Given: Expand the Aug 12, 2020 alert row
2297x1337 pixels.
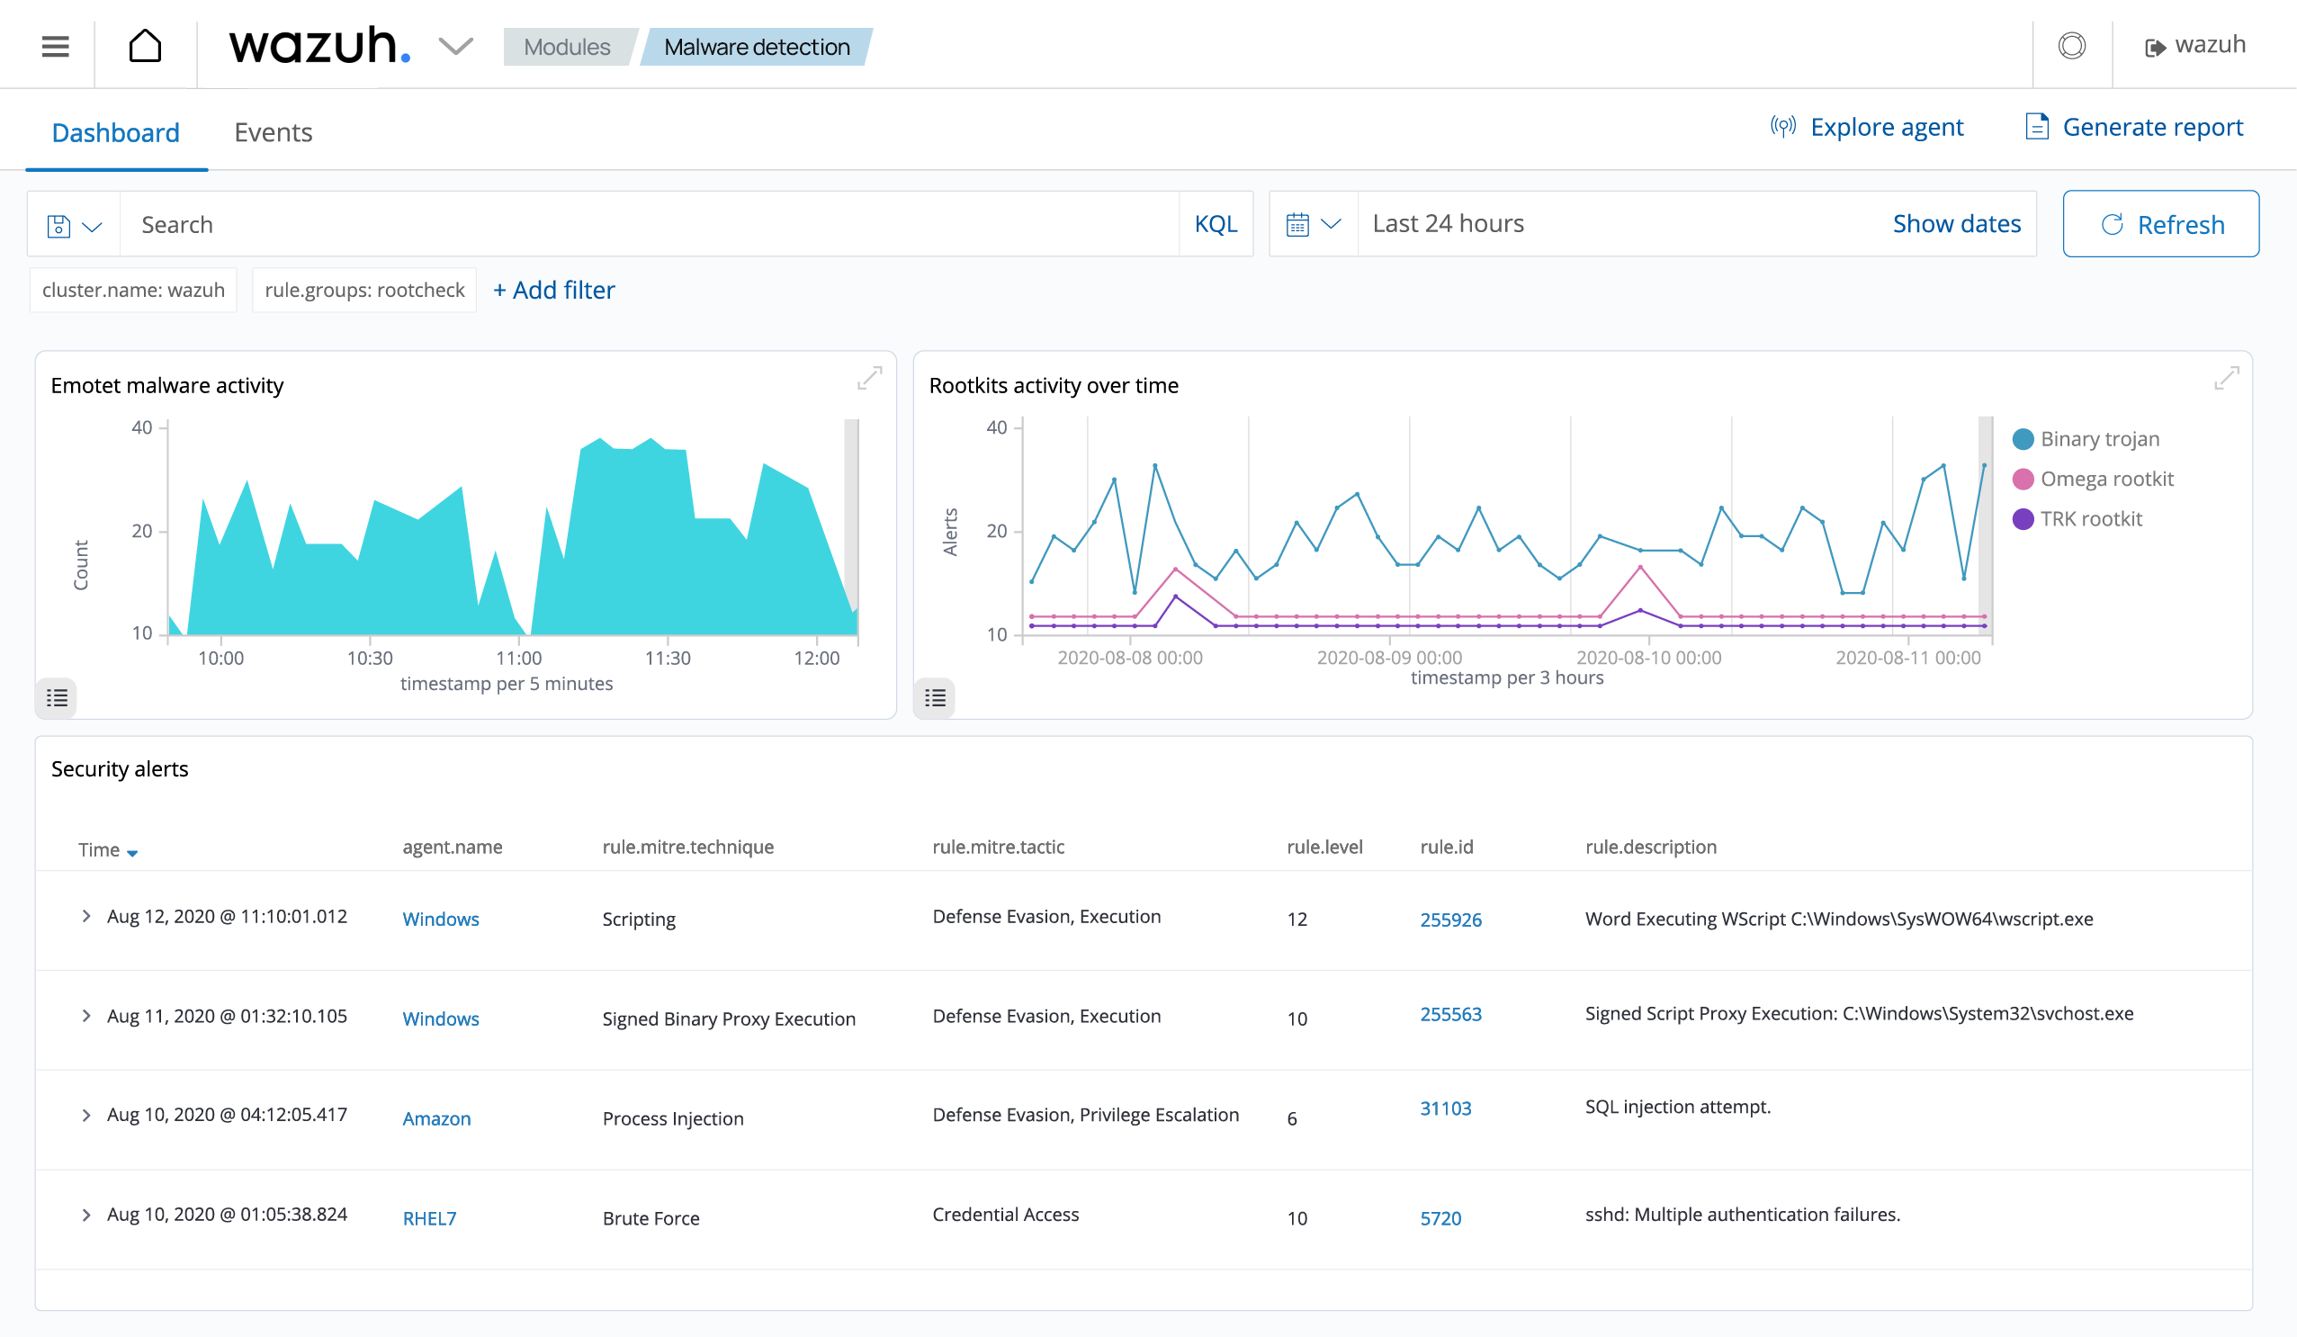Looking at the screenshot, I should click(86, 916).
